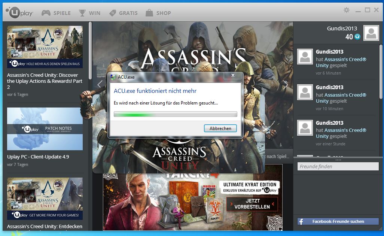
Task: Click the ACU.exe dialog title bar icon
Action: [x=113, y=77]
